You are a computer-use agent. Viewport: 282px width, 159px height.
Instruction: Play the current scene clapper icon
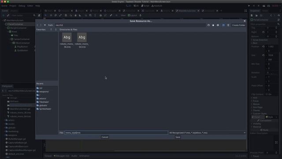(263, 6)
